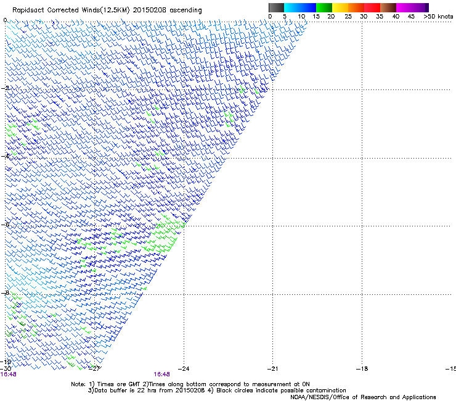Click the '-2' latitude axis label
456x401 pixels.
point(5,88)
